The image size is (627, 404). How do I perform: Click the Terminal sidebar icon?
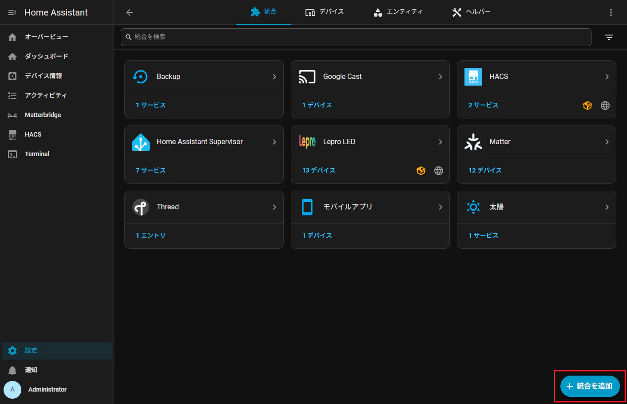12,154
